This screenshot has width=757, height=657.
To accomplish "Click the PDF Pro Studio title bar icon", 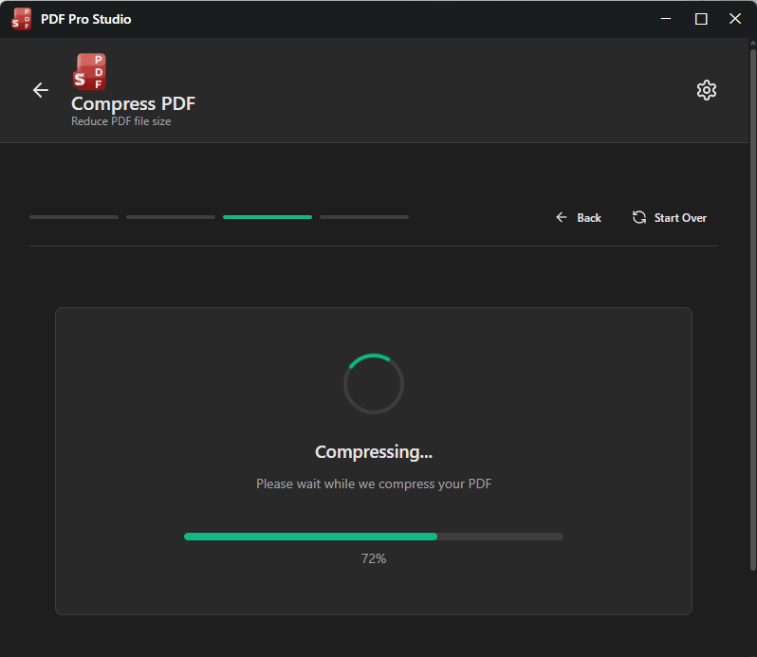I will pos(21,19).
